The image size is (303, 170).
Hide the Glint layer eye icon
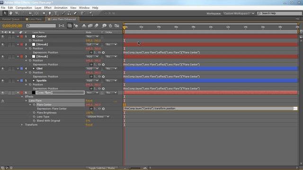click(x=2, y=68)
